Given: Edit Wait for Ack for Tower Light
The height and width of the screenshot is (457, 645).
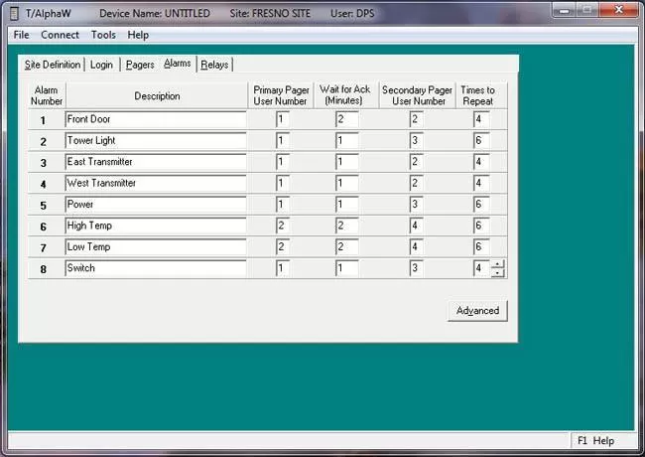Looking at the screenshot, I should 346,141.
